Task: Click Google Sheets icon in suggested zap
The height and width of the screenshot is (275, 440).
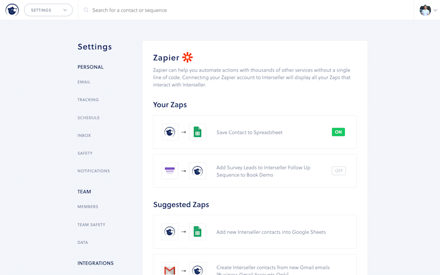Action: coord(197,232)
